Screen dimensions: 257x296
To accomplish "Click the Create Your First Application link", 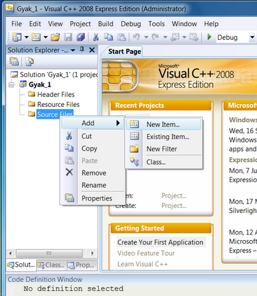I will point(160,242).
